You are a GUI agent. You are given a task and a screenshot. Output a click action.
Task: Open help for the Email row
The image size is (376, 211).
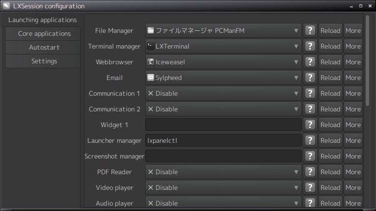[x=310, y=78]
